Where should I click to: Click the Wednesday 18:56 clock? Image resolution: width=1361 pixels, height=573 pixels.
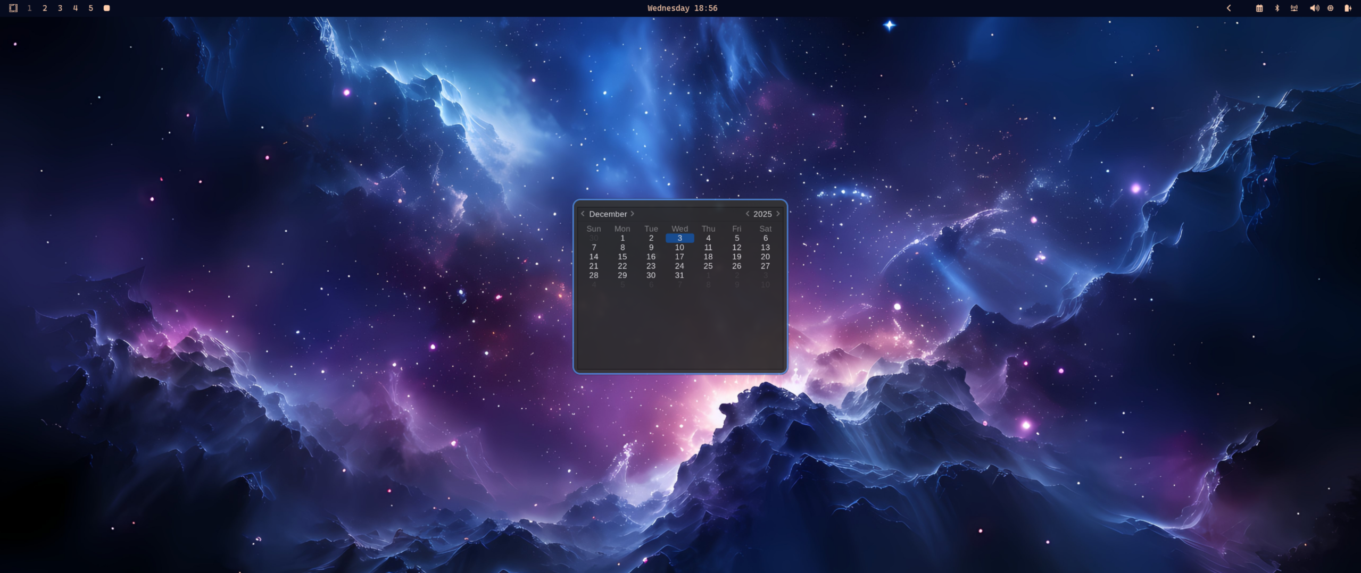coord(682,8)
